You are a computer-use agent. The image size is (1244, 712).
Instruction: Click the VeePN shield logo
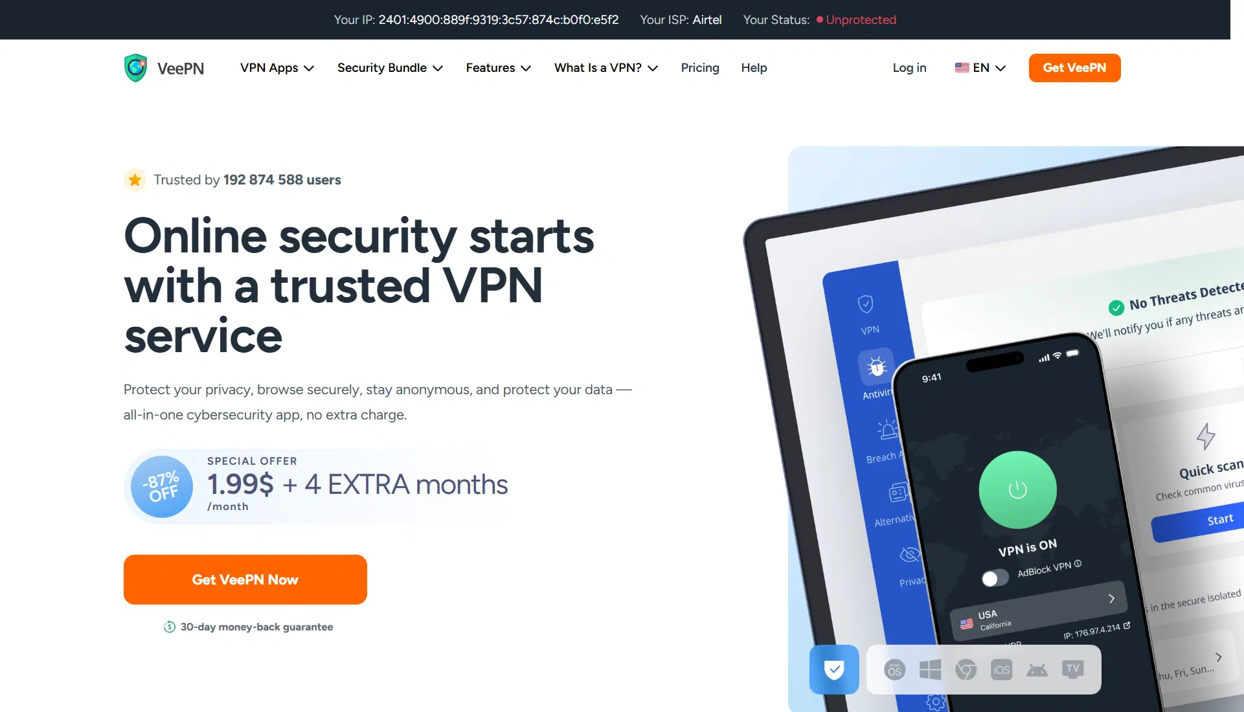[x=136, y=68]
